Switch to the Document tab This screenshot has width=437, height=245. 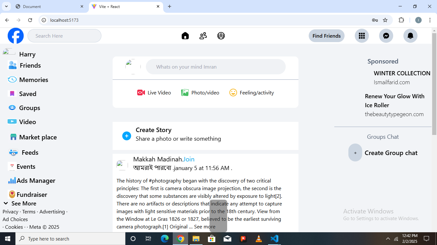(x=50, y=6)
